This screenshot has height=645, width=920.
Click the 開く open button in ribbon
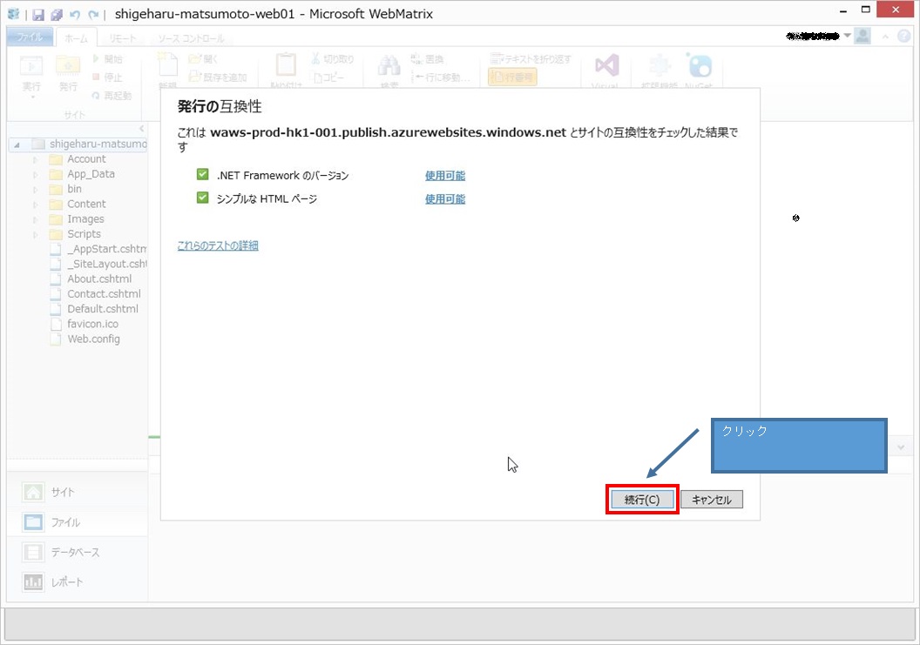click(x=203, y=59)
